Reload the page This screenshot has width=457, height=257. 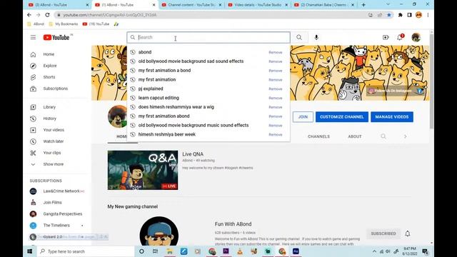pos(48,14)
